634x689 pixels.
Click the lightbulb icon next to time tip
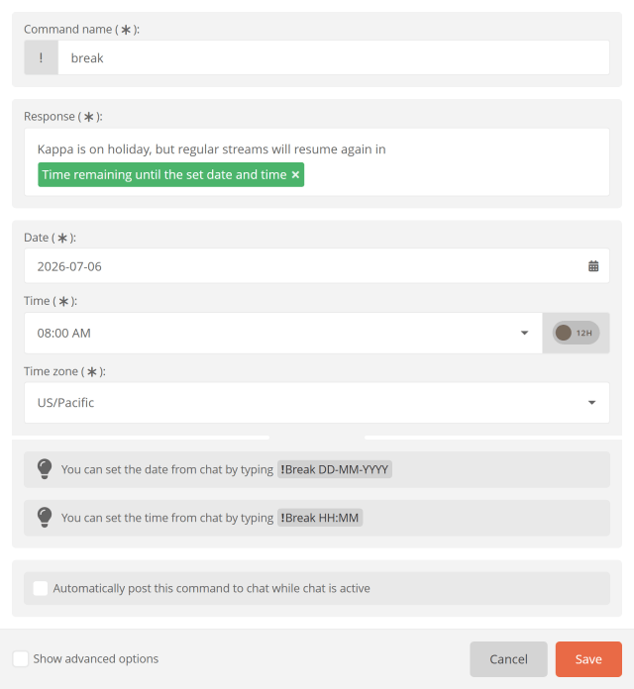[x=45, y=517]
